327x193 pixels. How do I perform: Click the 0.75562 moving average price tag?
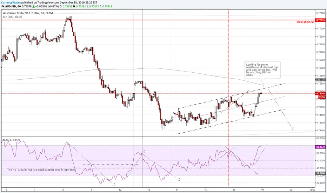tap(321, 80)
